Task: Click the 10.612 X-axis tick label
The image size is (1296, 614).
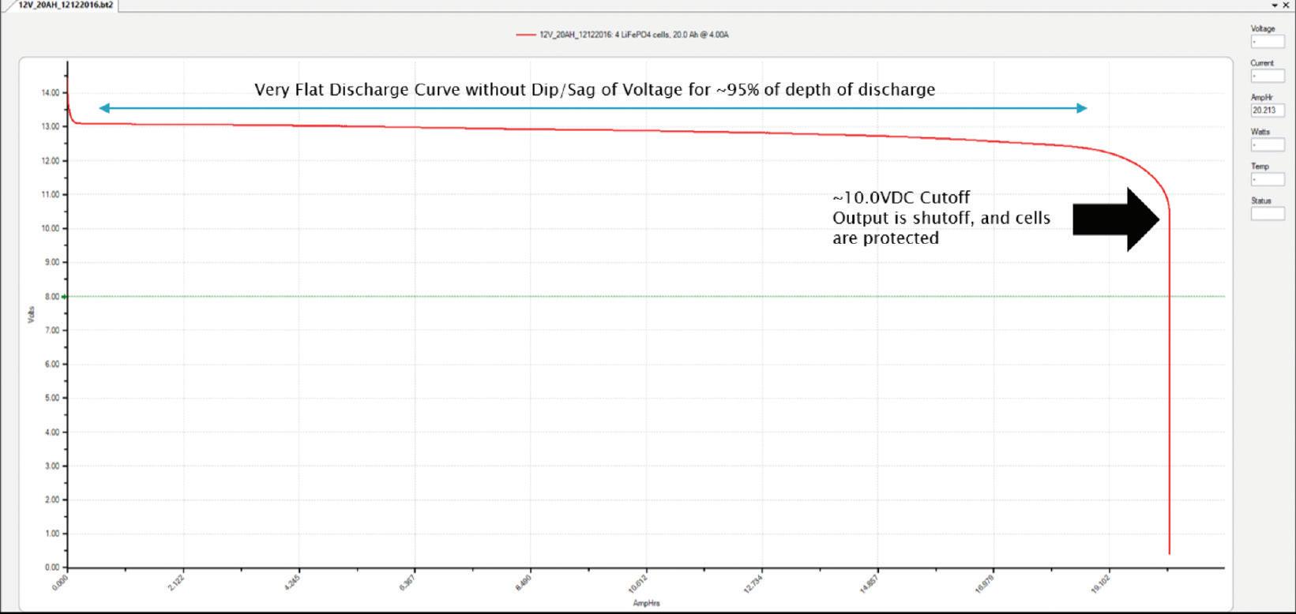Action: [x=638, y=583]
